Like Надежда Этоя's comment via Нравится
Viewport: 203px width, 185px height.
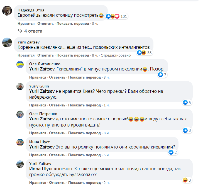click(x=26, y=24)
